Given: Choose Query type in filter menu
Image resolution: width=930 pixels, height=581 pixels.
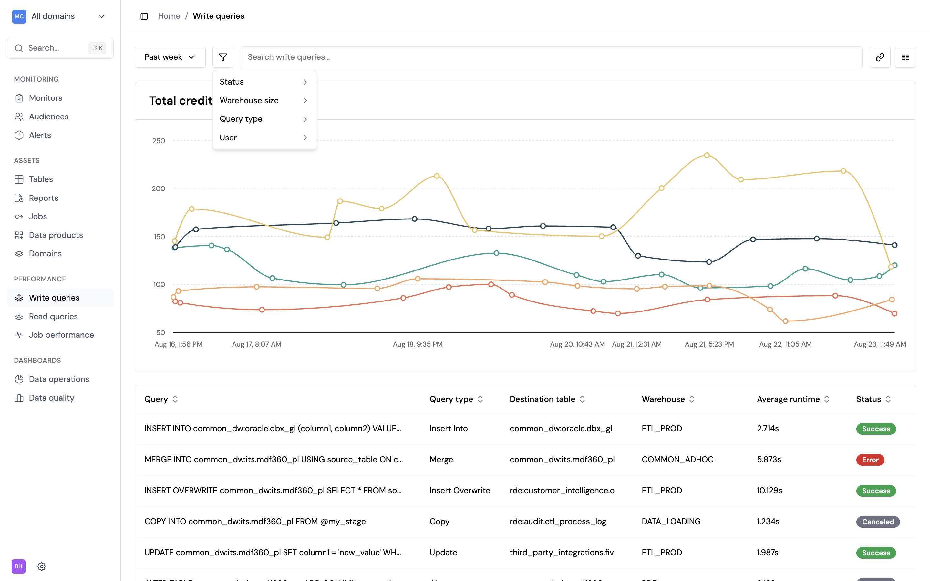Looking at the screenshot, I should coord(264,119).
